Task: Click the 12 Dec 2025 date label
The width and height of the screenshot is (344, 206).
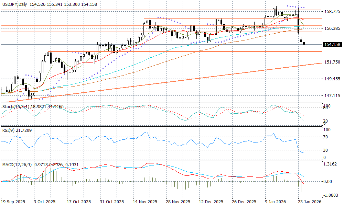Action: coord(209,202)
